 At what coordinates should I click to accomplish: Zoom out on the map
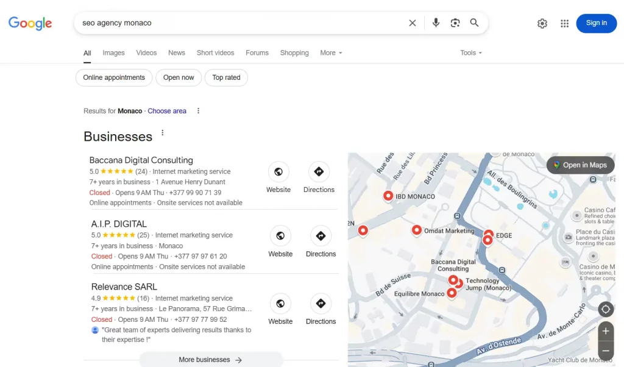605,351
